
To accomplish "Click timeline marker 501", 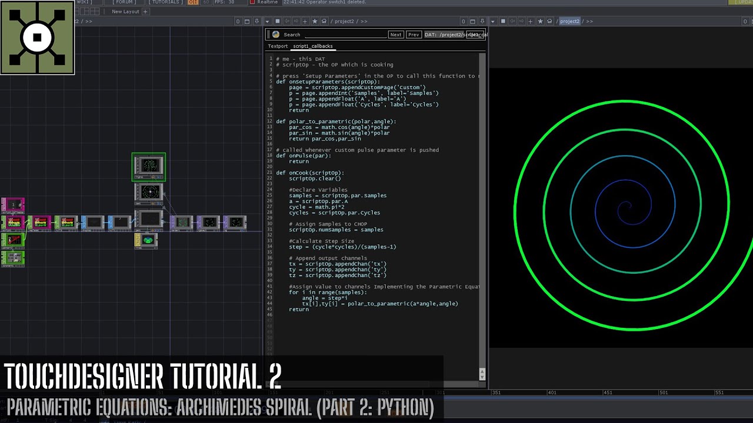I will [664, 392].
